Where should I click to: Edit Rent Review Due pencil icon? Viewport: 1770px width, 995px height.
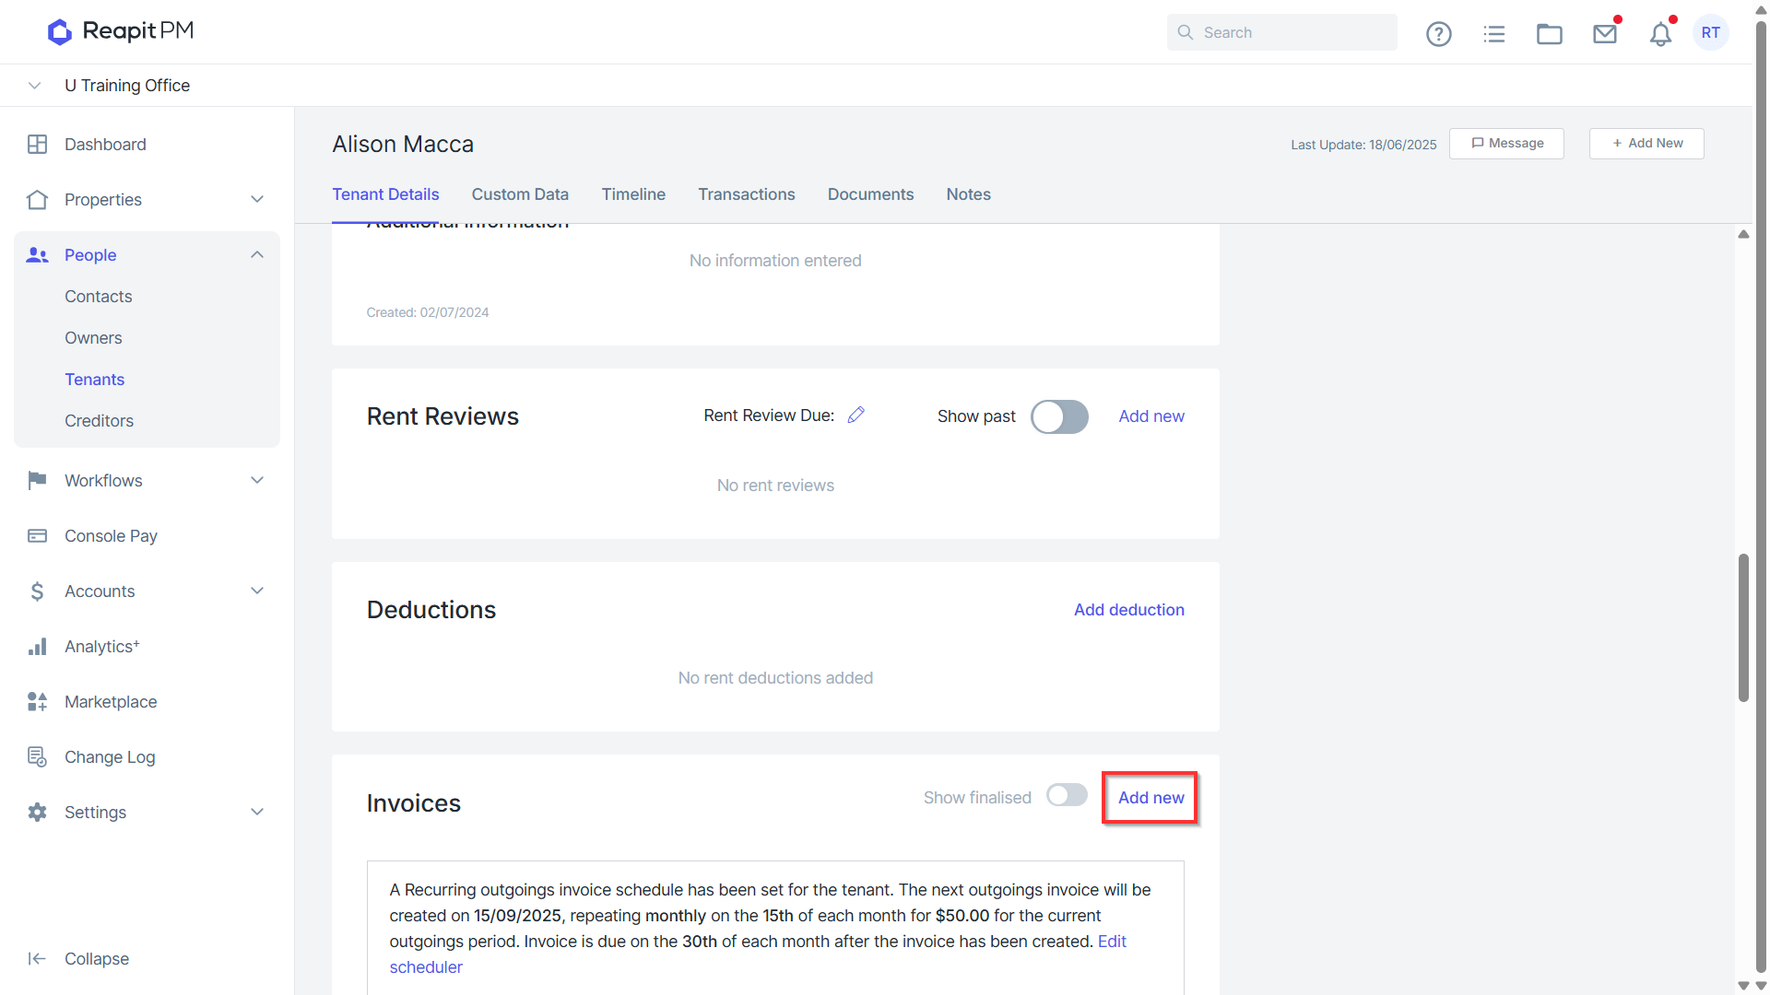coord(856,416)
